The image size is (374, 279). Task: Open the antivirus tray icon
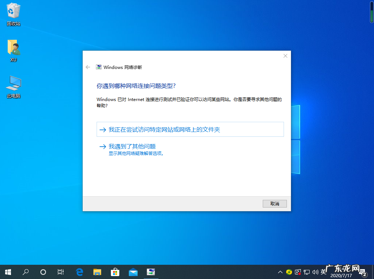click(x=289, y=272)
